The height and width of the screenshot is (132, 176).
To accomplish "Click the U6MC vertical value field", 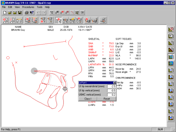I will 111,95.
